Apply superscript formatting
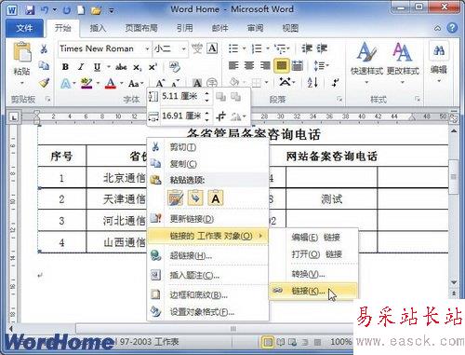 153,67
